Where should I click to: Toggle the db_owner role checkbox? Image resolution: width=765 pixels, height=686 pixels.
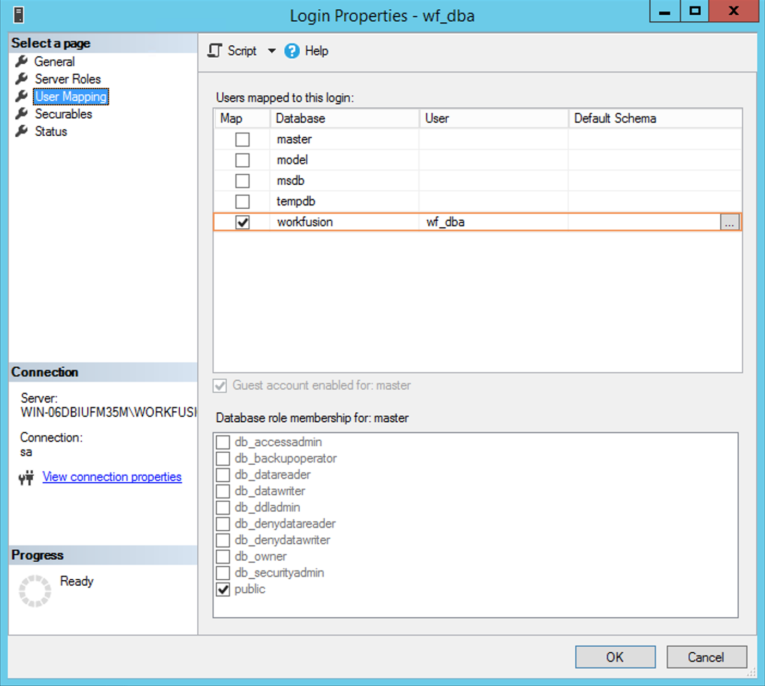click(223, 556)
